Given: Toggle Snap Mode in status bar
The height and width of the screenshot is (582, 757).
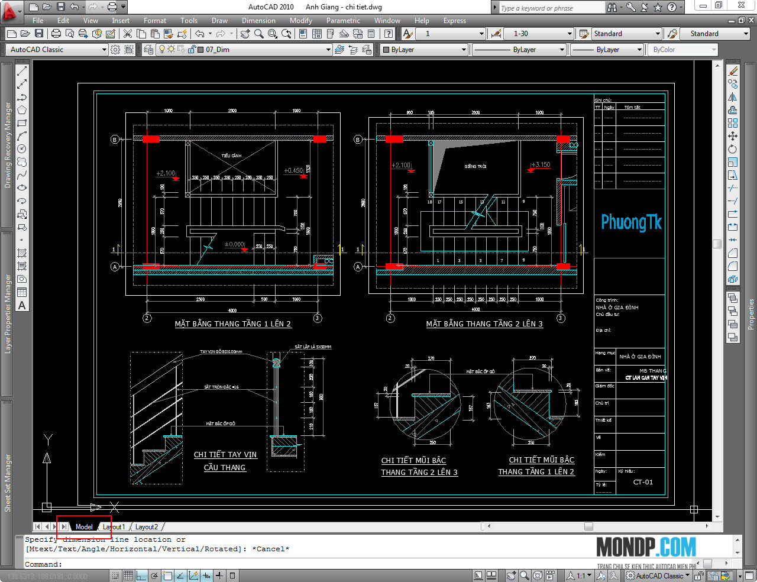Looking at the screenshot, I should tap(115, 575).
